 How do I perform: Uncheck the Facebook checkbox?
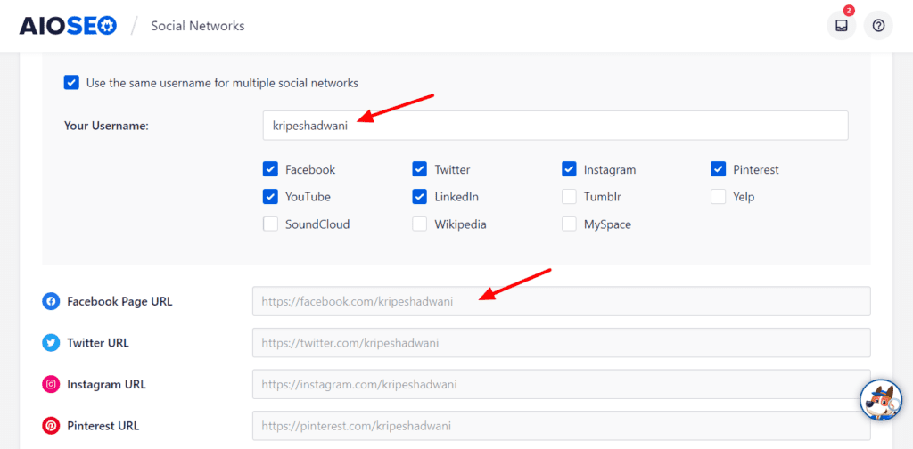(x=270, y=169)
